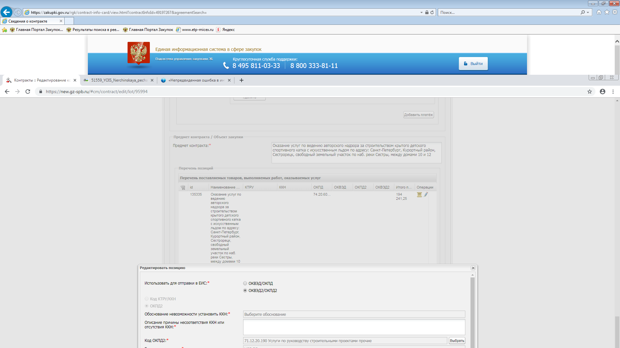Screen dimensions: 620x348
Task: Click Описание причины несоответствия ККН text area
Action: (x=354, y=327)
